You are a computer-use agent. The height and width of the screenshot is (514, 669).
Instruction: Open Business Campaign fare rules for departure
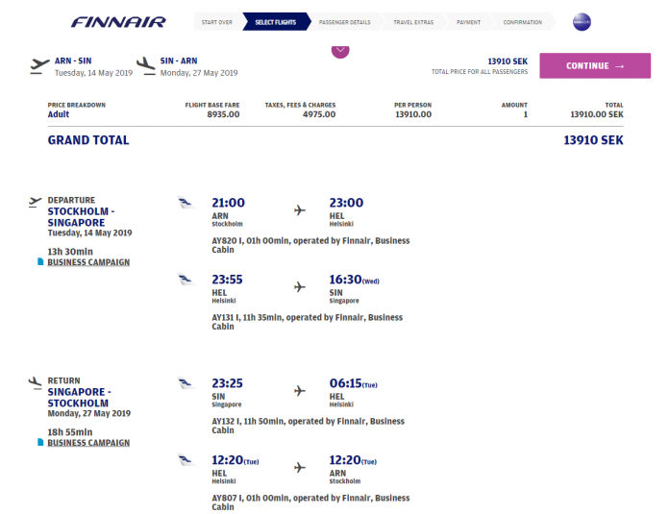click(88, 262)
